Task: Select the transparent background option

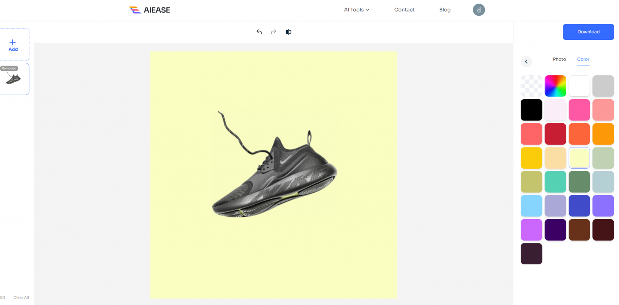Action: [531, 85]
